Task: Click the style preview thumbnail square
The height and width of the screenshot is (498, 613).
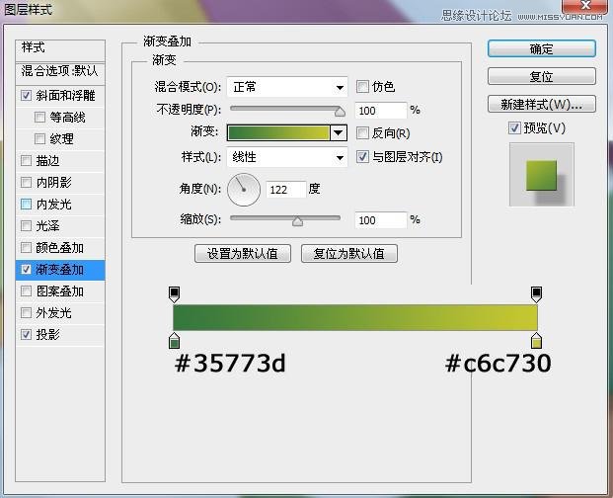Action: [x=542, y=175]
